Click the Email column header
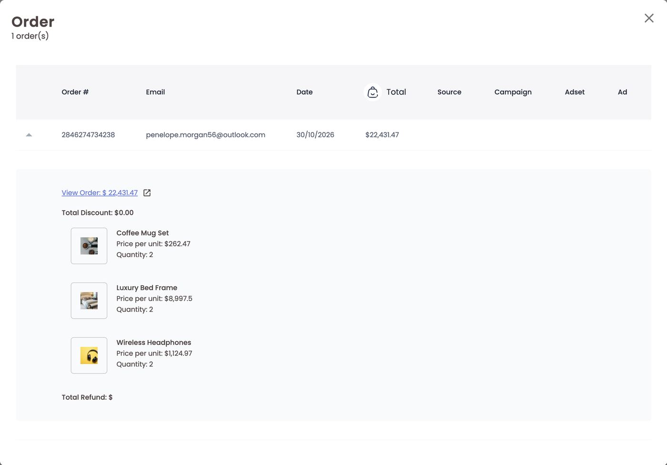This screenshot has height=465, width=667. pos(155,92)
